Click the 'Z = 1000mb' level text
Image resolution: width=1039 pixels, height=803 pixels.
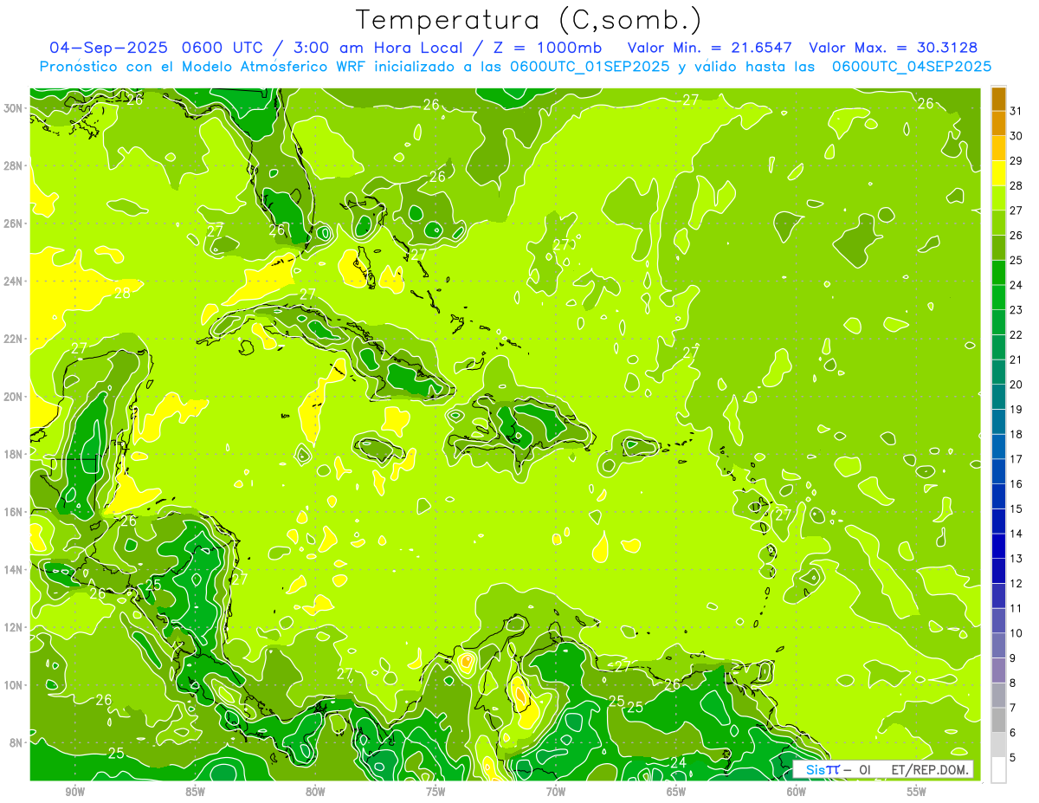[x=546, y=48]
